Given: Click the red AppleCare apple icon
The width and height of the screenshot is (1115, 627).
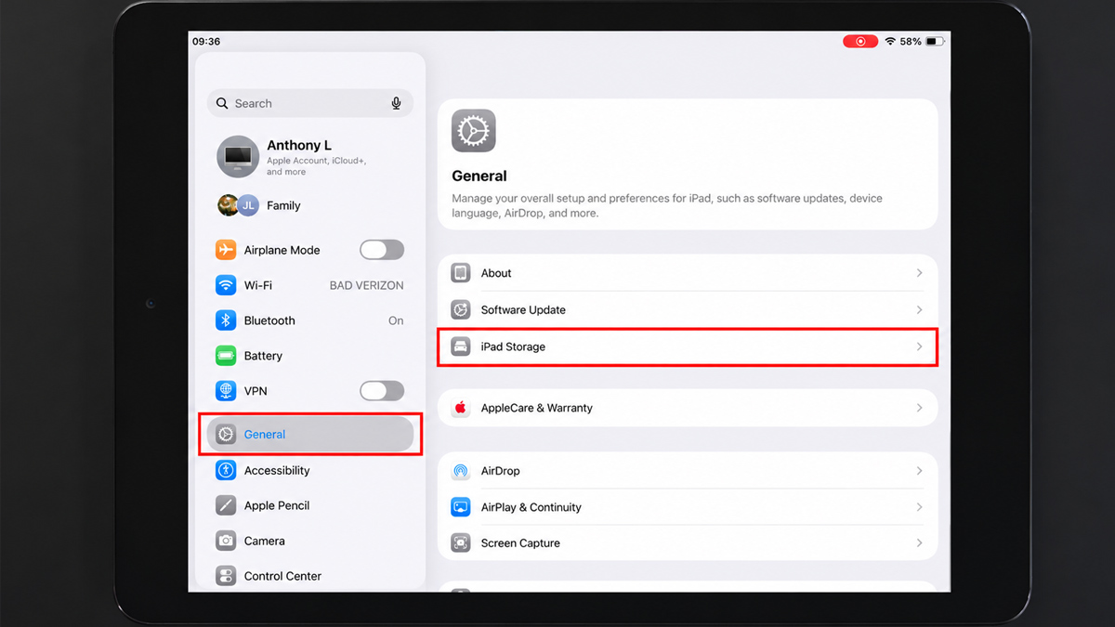Looking at the screenshot, I should (461, 408).
